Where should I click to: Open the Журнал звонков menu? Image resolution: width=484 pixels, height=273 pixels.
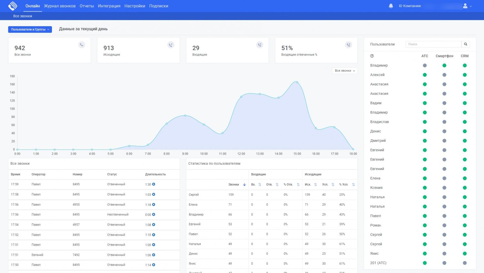coord(60,6)
